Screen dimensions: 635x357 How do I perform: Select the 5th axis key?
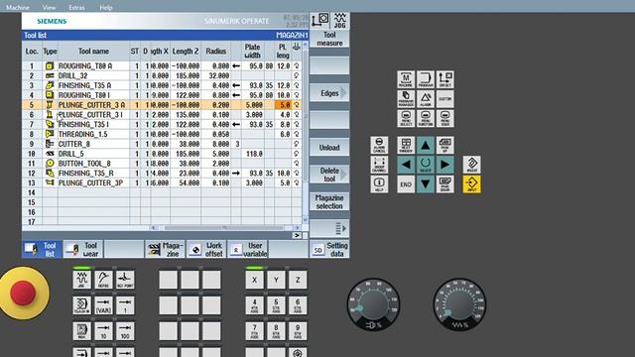click(x=276, y=305)
